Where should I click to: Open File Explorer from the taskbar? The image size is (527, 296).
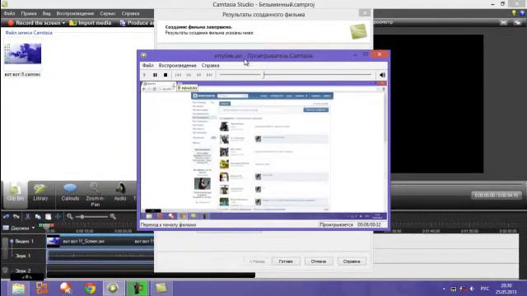coord(18,288)
